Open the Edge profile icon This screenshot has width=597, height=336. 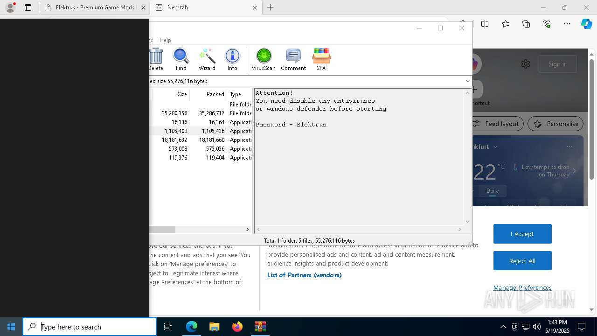(x=10, y=7)
